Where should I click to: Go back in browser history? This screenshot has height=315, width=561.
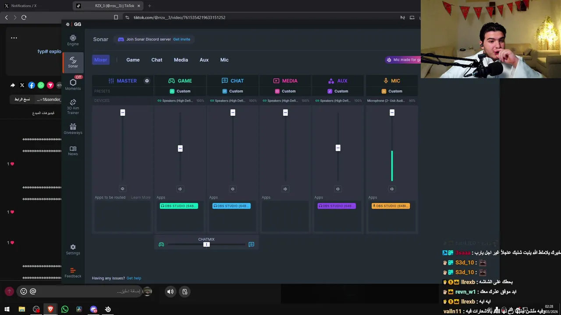click(x=6, y=17)
